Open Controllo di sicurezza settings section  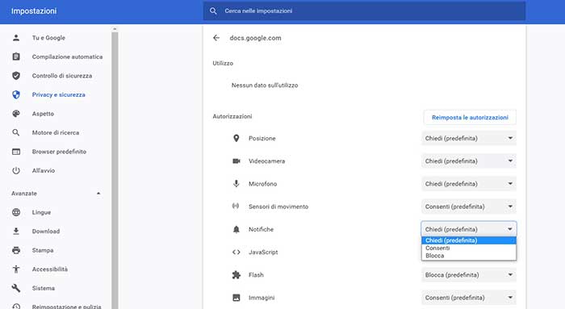coord(62,76)
